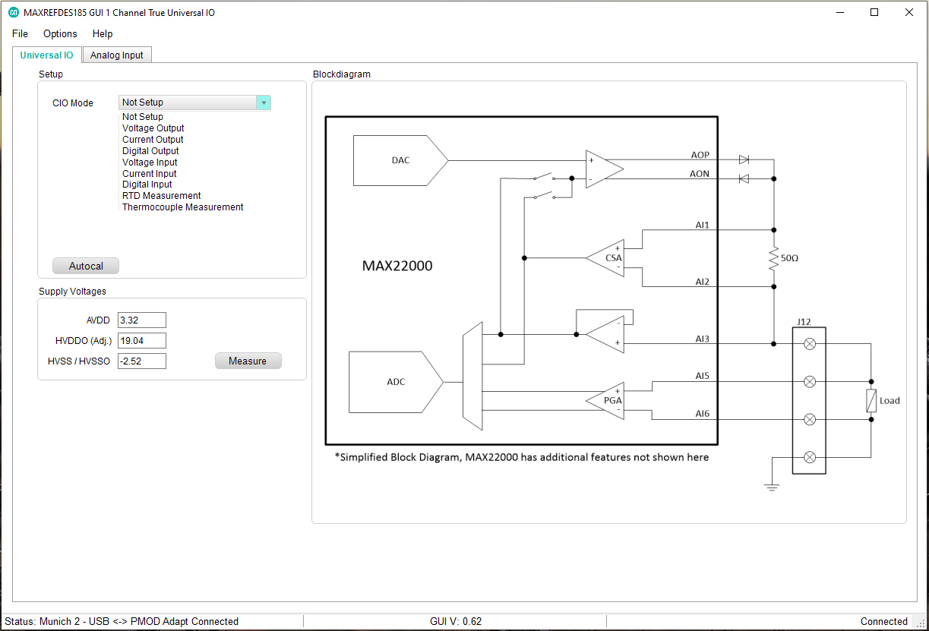
Task: Select Voltage Input mode option
Action: tap(150, 162)
